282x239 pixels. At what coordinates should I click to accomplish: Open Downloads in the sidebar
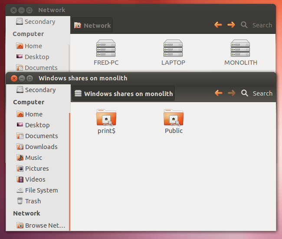click(x=37, y=147)
